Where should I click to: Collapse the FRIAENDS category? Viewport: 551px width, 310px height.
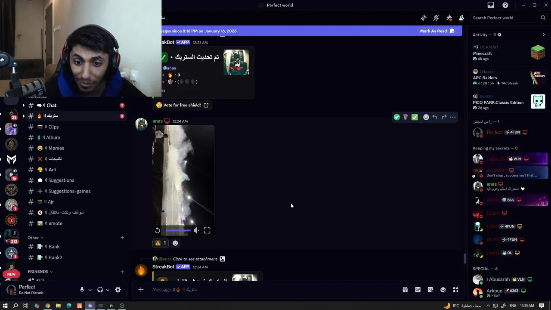pyautogui.click(x=40, y=272)
